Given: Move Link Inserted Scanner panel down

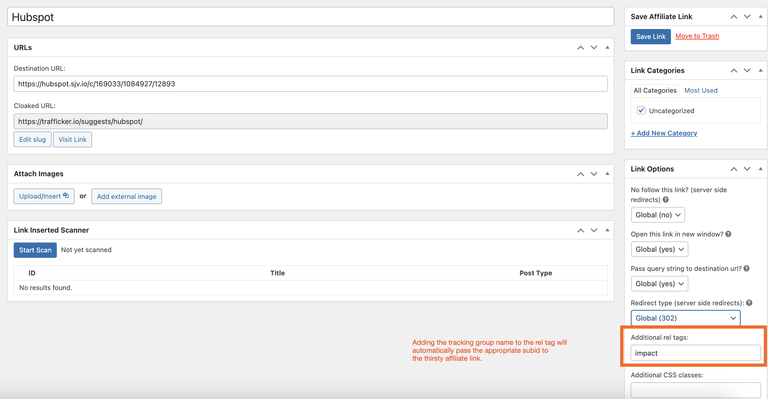Looking at the screenshot, I should [x=594, y=230].
